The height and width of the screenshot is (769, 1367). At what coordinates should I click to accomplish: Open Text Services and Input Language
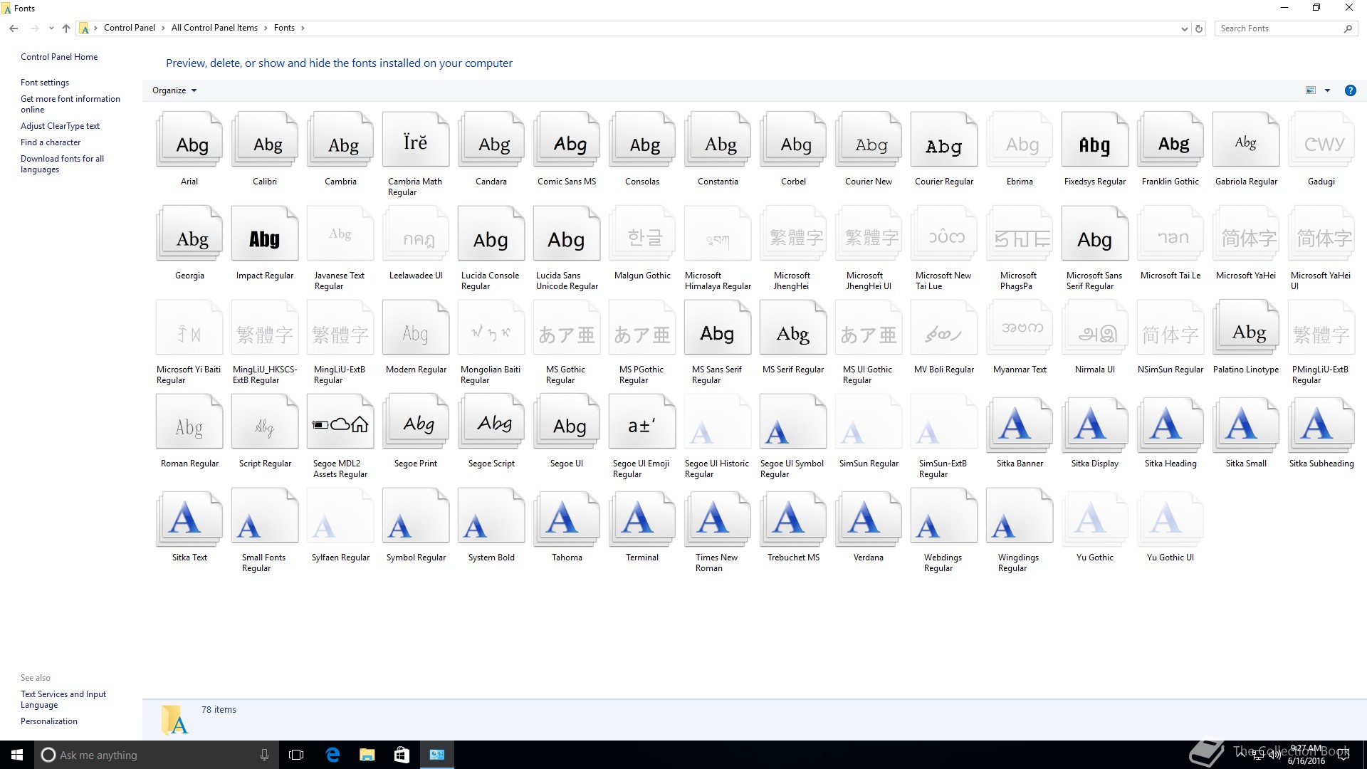(x=63, y=699)
